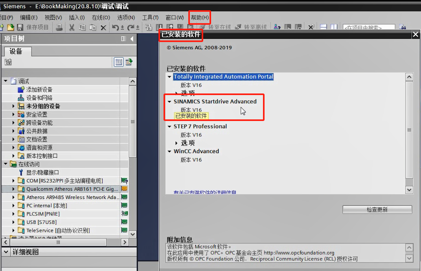This screenshot has width=421, height=271.
Task: Open the 帮助(H) menu
Action: tap(200, 17)
